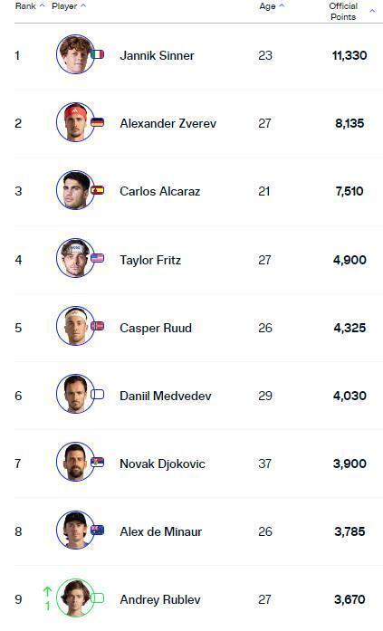This screenshot has width=383, height=631.
Task: Click Jannik Sinner's Italian flag icon
Action: click(98, 54)
